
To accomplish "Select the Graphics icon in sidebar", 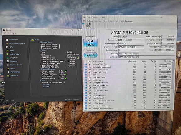I will (8, 58).
